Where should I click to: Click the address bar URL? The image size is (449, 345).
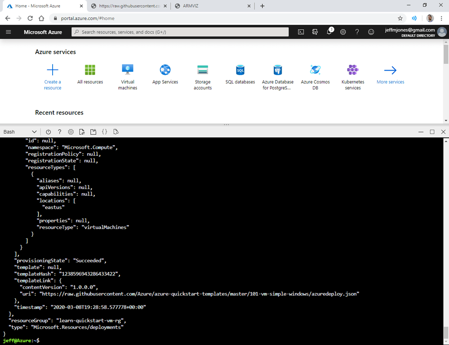tap(88, 18)
